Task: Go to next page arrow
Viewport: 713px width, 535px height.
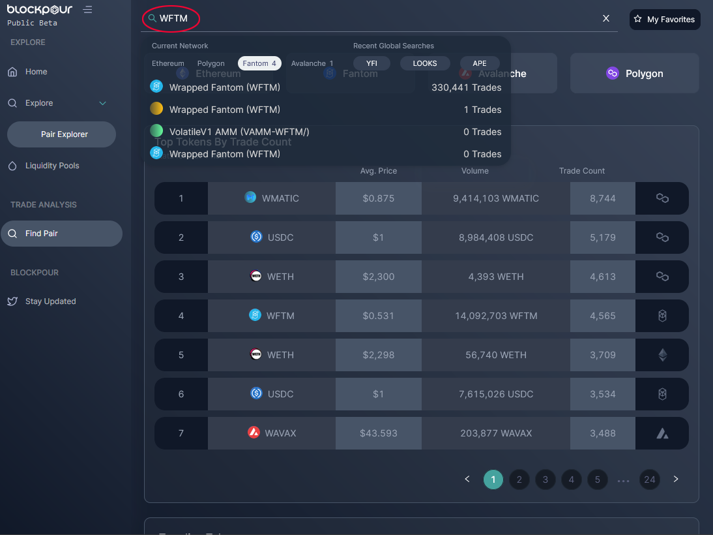Action: (676, 479)
